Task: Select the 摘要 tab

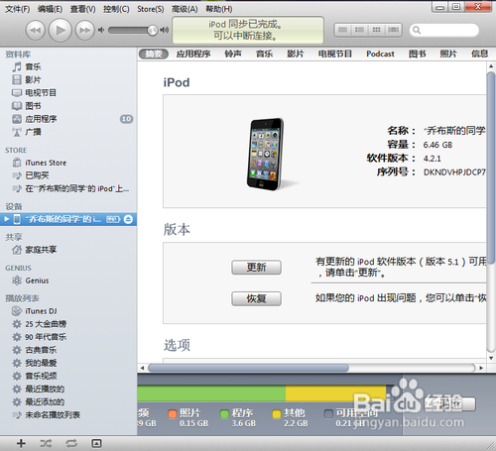Action: [154, 54]
